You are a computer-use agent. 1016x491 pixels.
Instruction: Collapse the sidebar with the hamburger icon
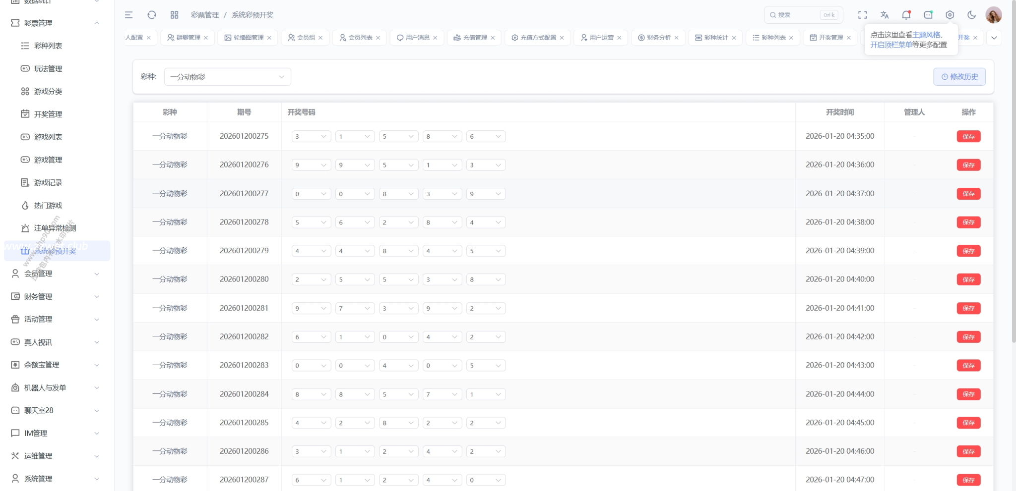(x=128, y=15)
